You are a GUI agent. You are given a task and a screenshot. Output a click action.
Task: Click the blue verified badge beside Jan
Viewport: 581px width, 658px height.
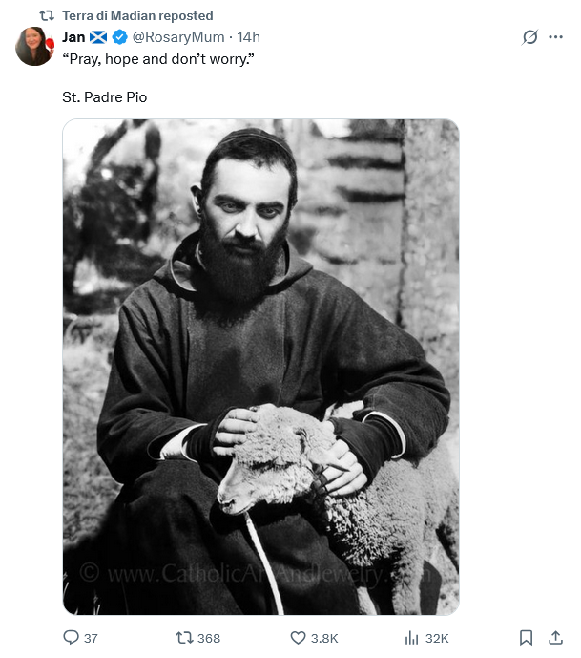[119, 37]
